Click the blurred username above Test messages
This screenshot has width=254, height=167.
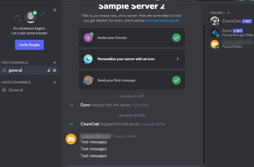[95, 136]
